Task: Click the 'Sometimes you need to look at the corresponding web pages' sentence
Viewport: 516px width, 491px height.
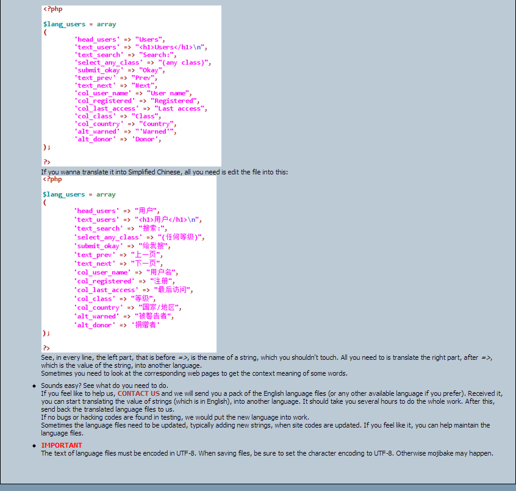Action: click(194, 373)
